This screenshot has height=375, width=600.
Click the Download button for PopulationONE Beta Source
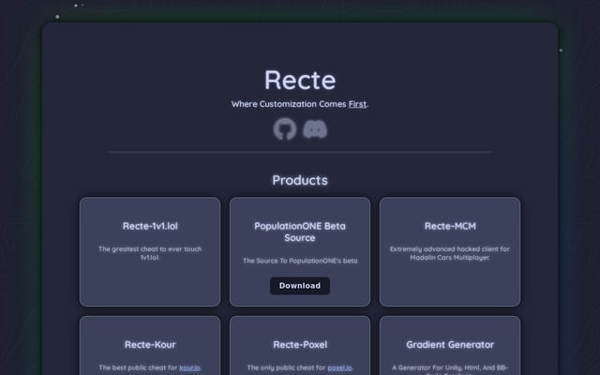click(x=300, y=286)
